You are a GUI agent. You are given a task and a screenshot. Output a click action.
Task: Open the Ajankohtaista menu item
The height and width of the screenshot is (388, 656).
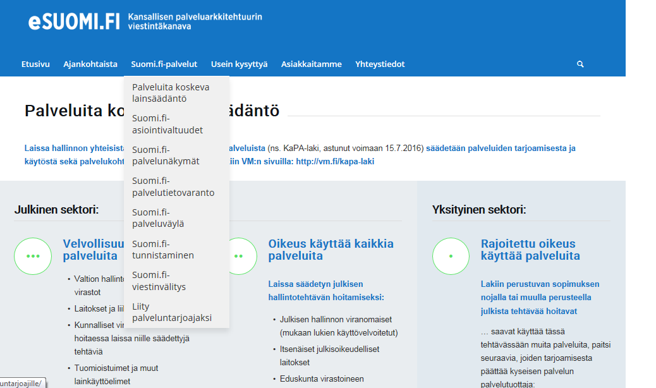pyautogui.click(x=90, y=64)
